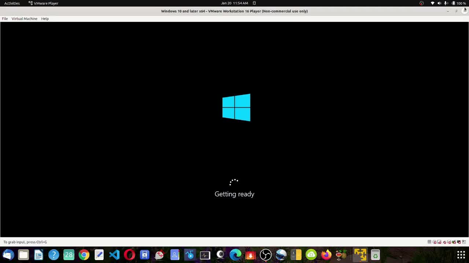Screen dimensions: 469x263
Task: Open the red crosshair app in dock
Action: click(x=159, y=255)
